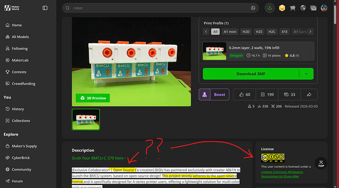
Task: Open the messages envelope icon
Action: pos(313,8)
